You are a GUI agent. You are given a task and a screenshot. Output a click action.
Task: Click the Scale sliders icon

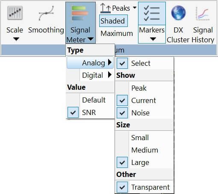[x=15, y=13]
